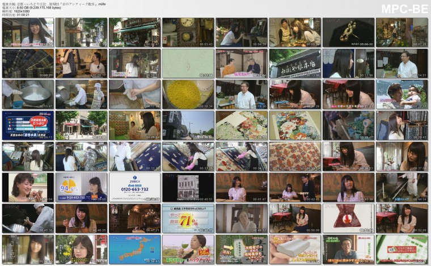Select the kitchen workers thumbnail at 00:16:43
The image size is (431, 266).
pos(81,95)
